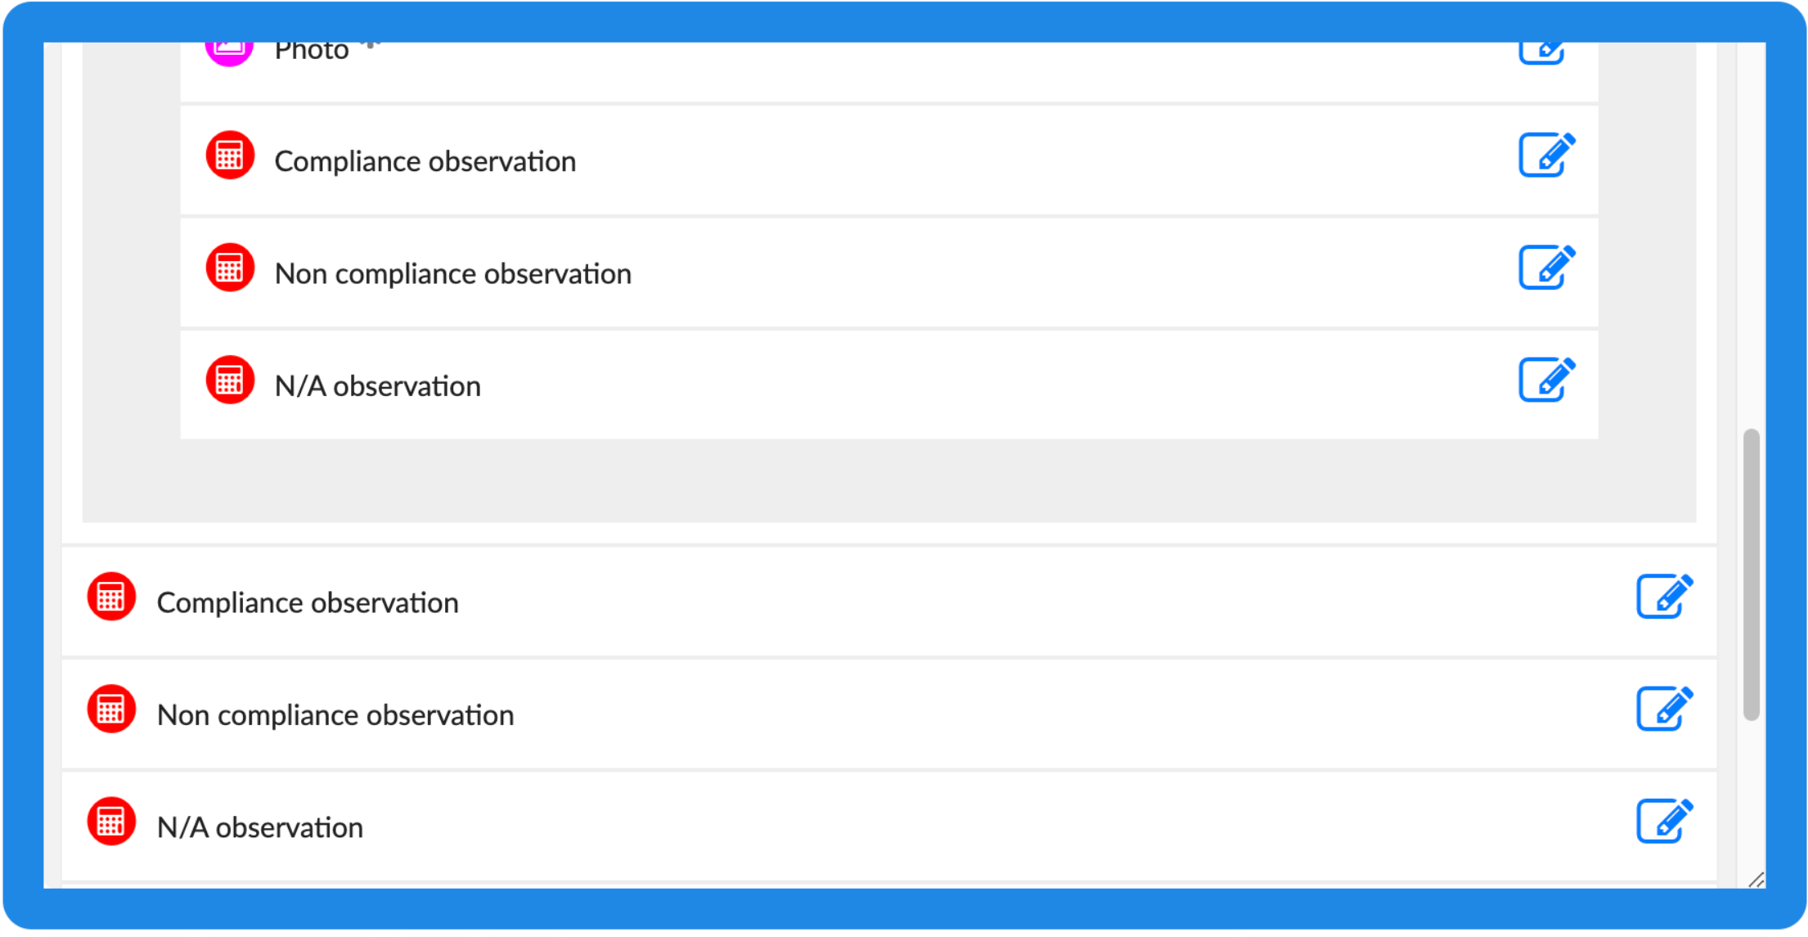Edit the indented N/A observation field
Viewport: 1808px width, 937px height.
(x=1545, y=380)
